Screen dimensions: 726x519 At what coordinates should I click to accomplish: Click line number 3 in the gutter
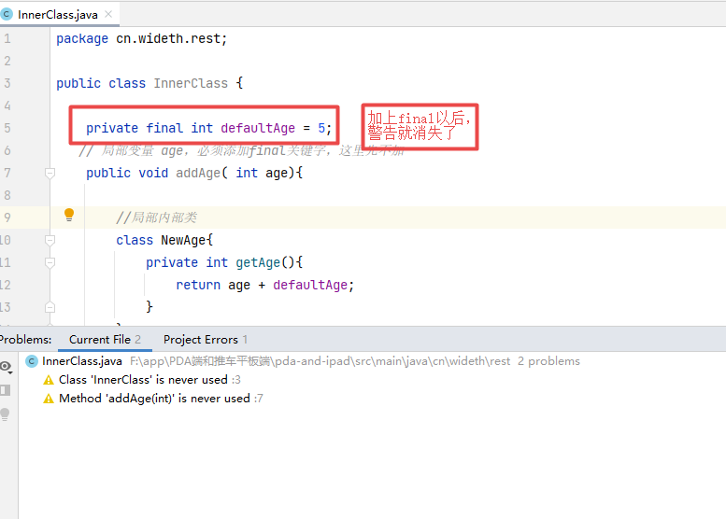click(x=7, y=83)
